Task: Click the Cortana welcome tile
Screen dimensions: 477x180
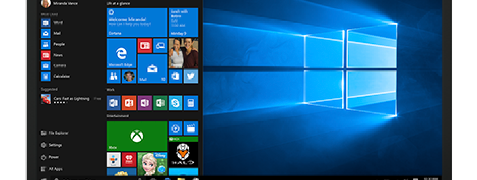Action: 136,22
